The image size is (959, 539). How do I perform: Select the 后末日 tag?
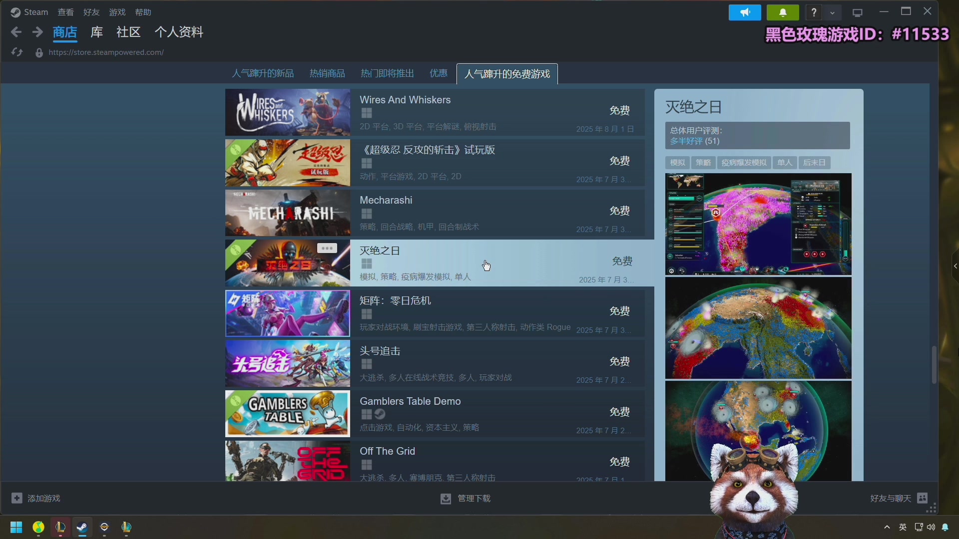point(814,163)
